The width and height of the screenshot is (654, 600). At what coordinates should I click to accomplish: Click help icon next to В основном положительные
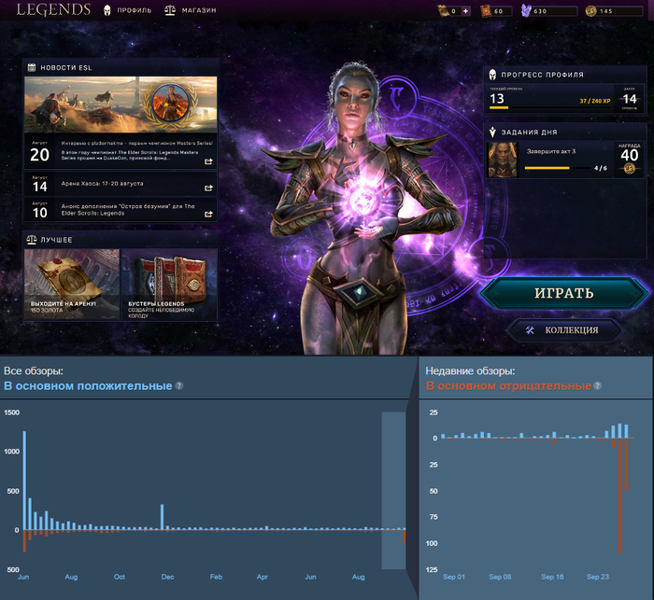coord(179,386)
